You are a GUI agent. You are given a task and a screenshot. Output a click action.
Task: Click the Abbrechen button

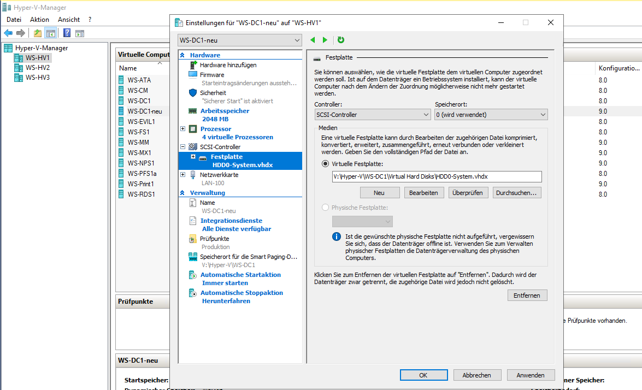pos(477,375)
